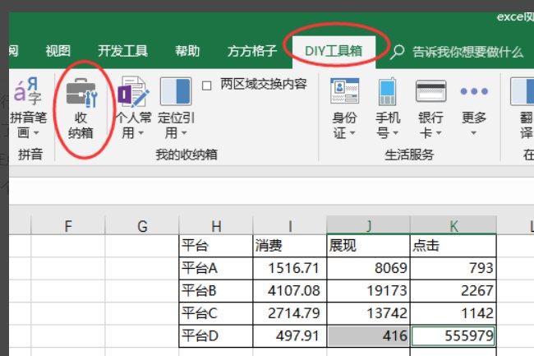Viewport: 534px width, 356px height.
Task: Open the 收纳箱 toolbox icon
Action: tap(81, 93)
